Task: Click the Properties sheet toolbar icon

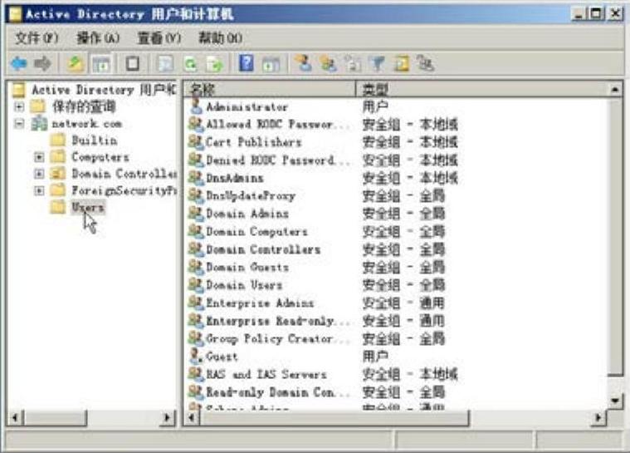Action: (165, 63)
